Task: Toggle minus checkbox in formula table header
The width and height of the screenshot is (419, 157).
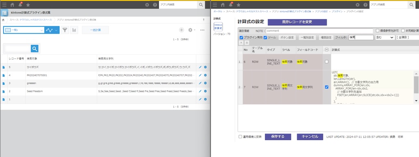Action: 327,49
